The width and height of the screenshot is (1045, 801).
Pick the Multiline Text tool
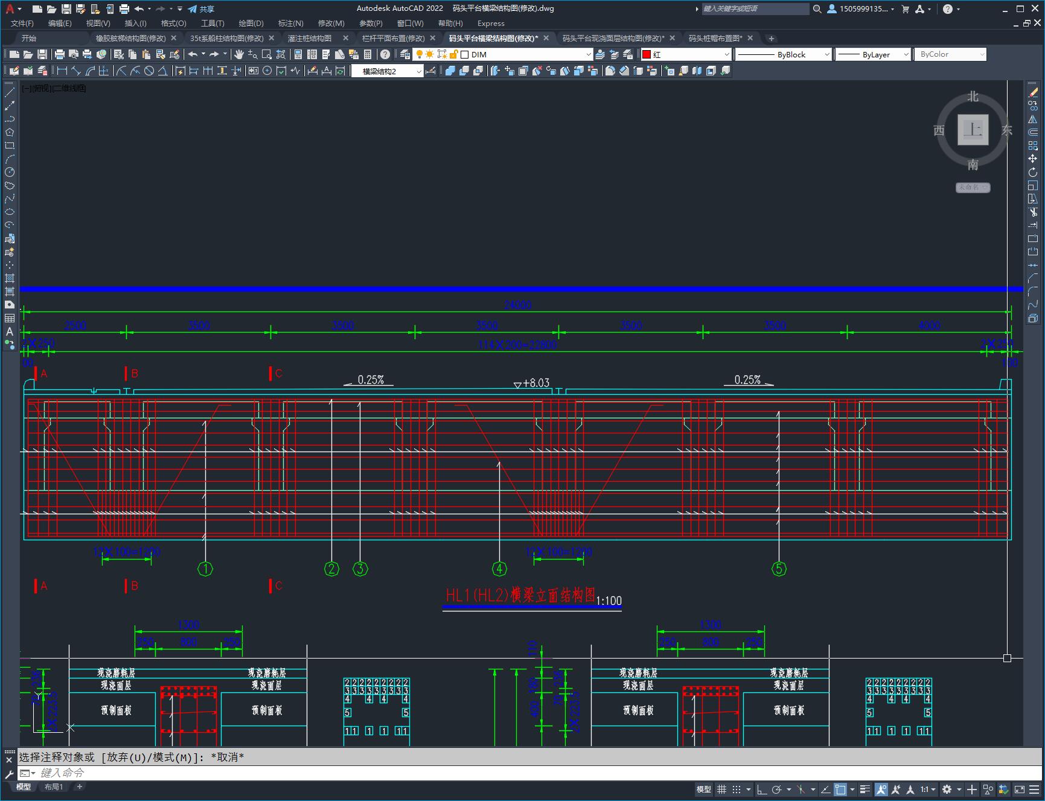coord(10,331)
